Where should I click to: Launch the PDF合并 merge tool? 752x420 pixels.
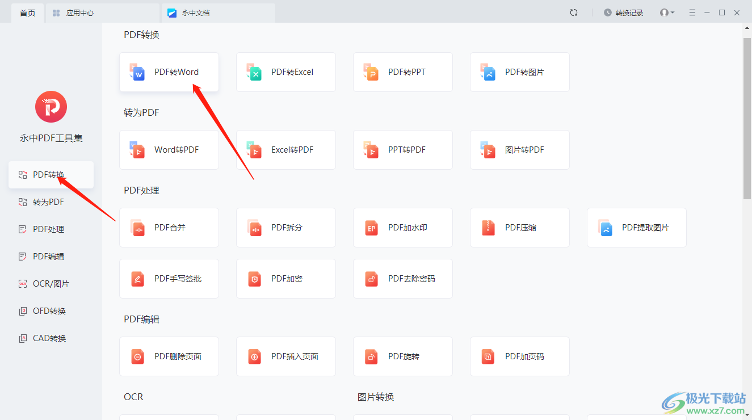pos(169,228)
